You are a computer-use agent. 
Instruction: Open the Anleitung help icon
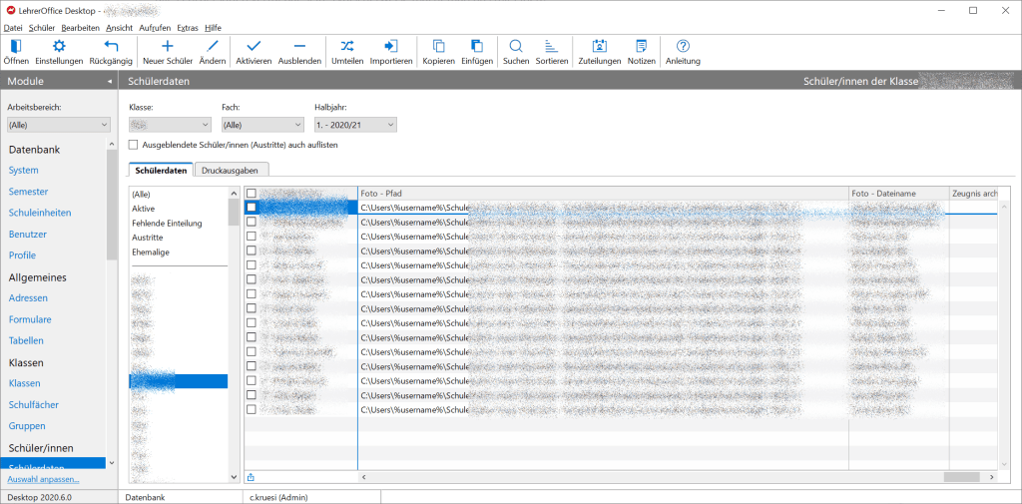coord(683,47)
